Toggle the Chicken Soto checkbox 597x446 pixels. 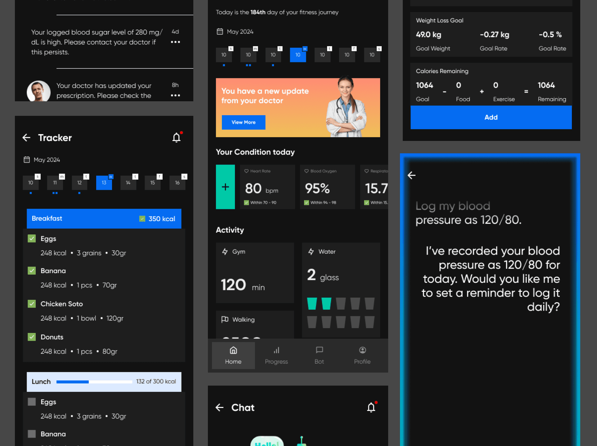[32, 304]
